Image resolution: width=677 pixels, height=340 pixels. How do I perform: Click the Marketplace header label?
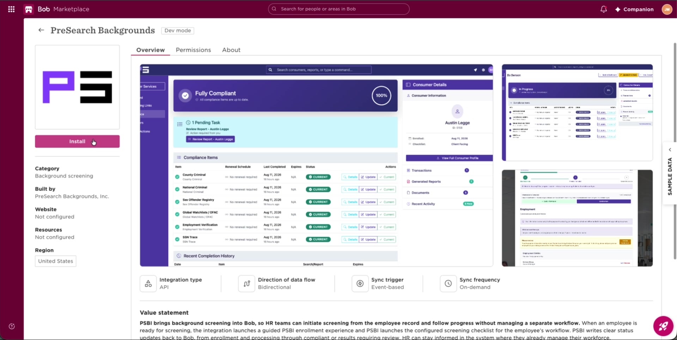click(71, 9)
